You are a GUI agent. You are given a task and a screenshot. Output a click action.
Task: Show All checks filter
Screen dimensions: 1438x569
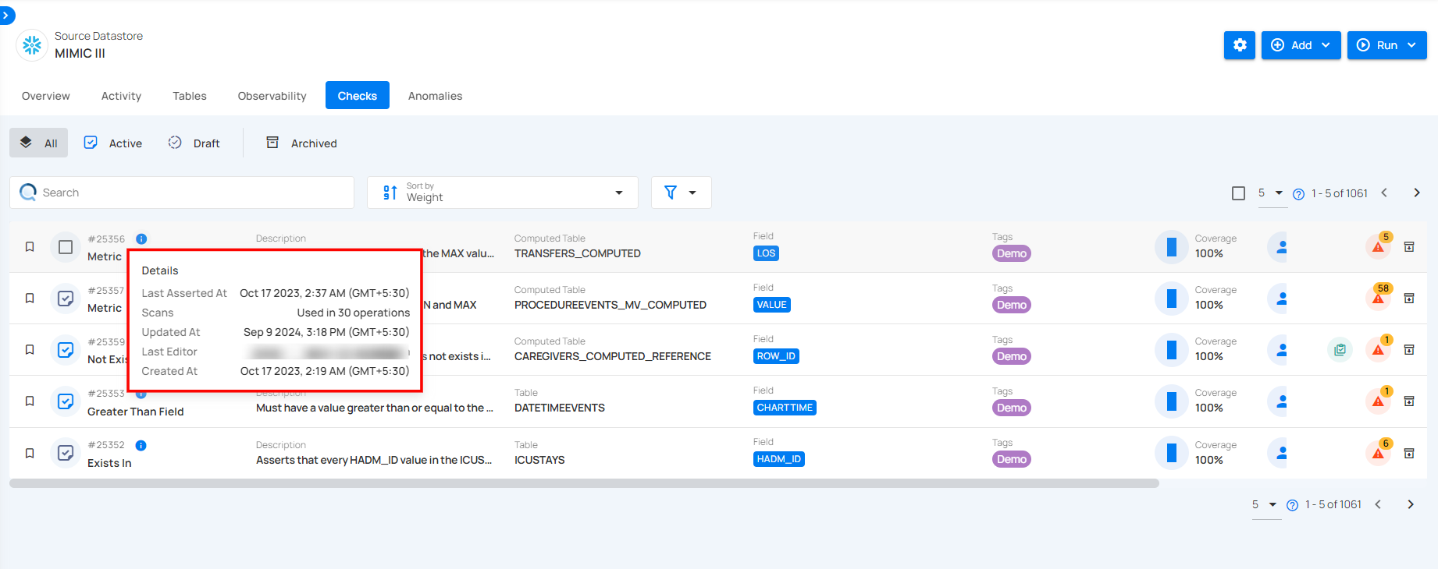point(39,143)
